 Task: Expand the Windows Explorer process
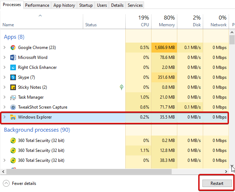[5, 117]
